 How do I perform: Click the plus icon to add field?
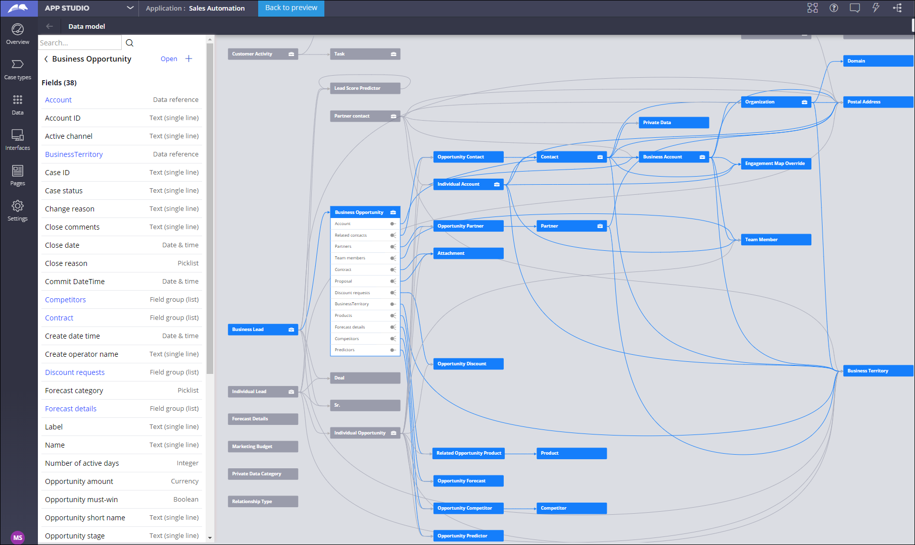coord(188,59)
